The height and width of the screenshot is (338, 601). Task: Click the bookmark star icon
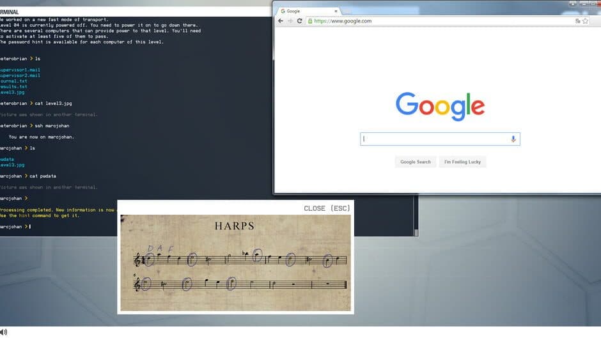585,21
